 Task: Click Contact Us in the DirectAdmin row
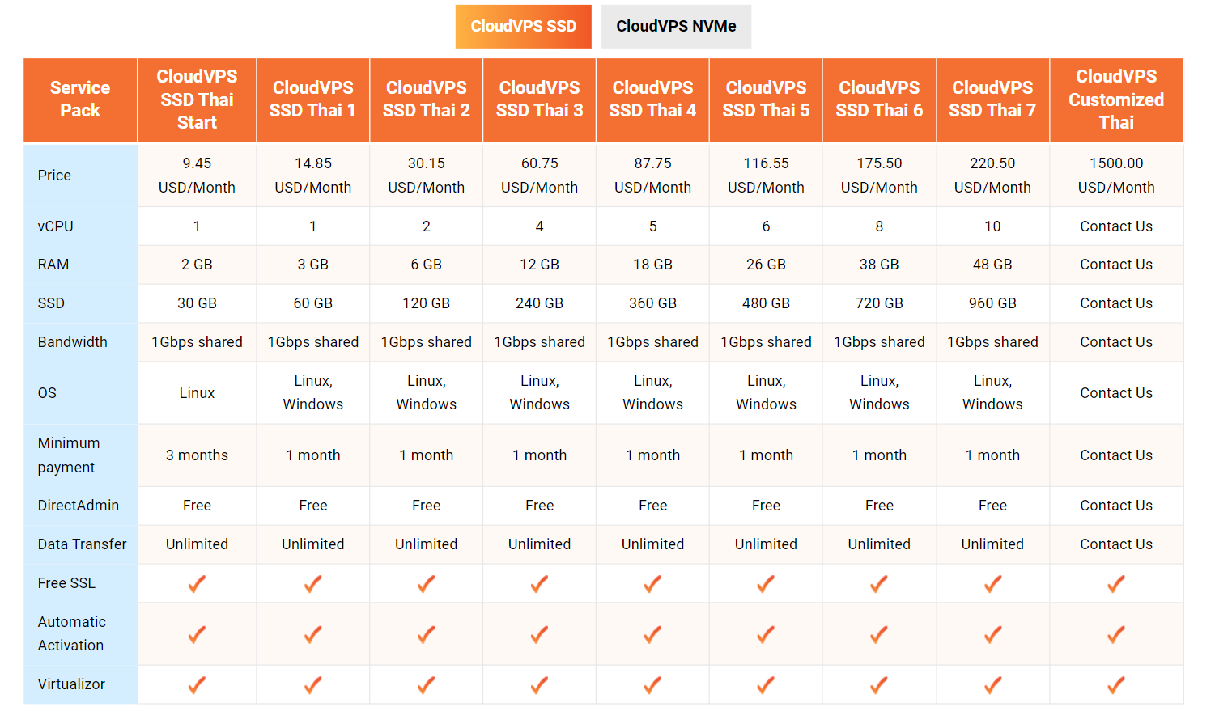[x=1116, y=506]
